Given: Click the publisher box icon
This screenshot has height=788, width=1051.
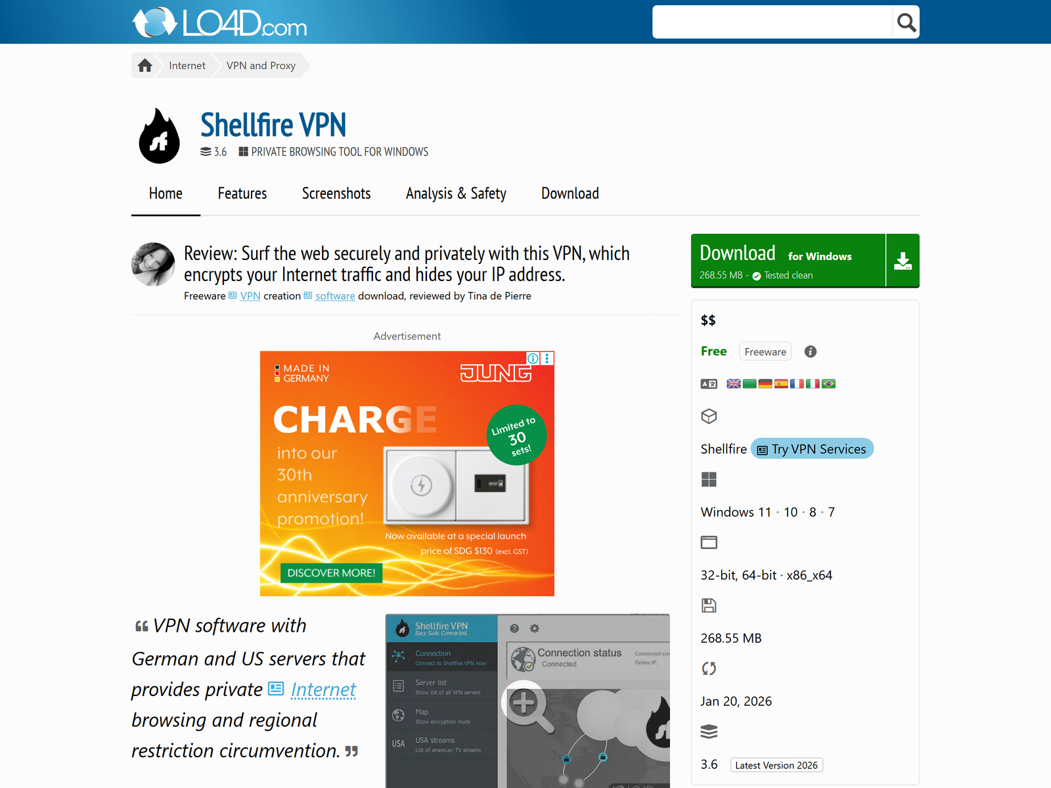Looking at the screenshot, I should (709, 416).
